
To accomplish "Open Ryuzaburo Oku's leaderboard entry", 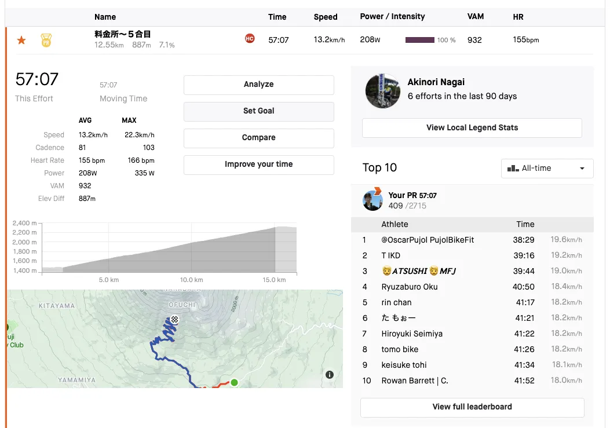I will [409, 287].
